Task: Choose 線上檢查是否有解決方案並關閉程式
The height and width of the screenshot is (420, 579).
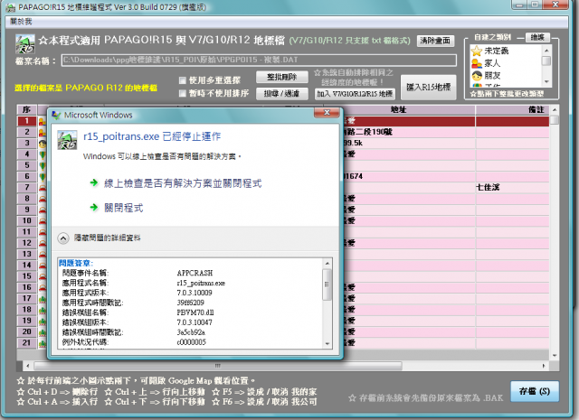Action: (x=183, y=183)
